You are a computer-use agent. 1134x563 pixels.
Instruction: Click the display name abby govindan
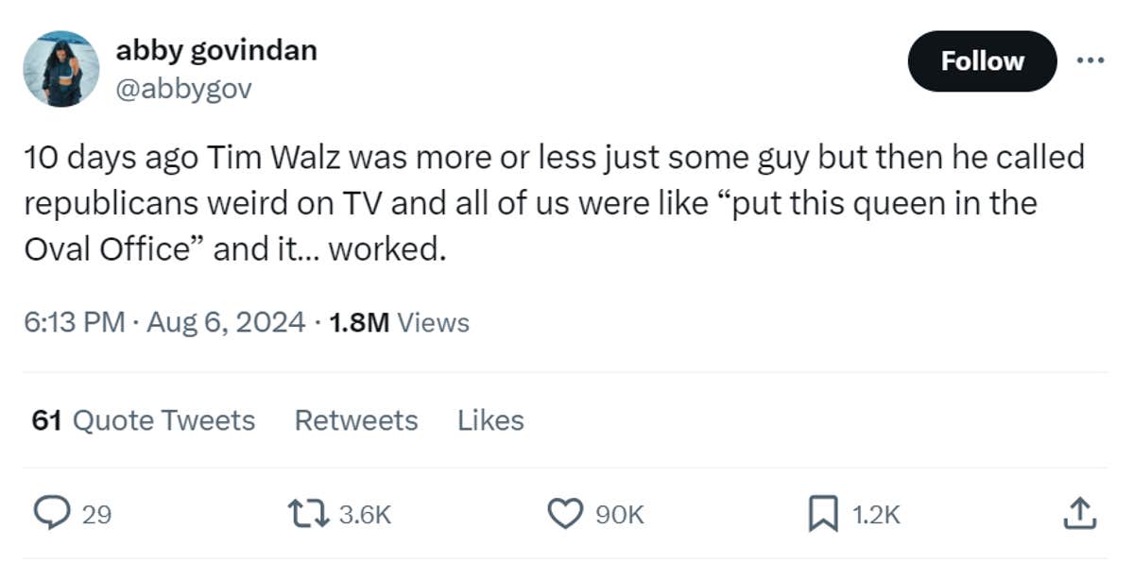pyautogui.click(x=216, y=50)
